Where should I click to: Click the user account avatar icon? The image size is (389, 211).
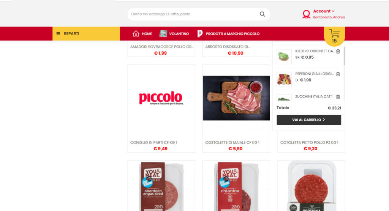(306, 14)
